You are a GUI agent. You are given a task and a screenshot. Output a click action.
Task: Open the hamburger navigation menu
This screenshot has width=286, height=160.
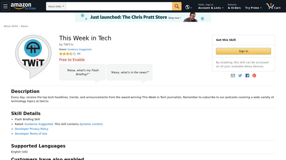(x=5, y=6)
